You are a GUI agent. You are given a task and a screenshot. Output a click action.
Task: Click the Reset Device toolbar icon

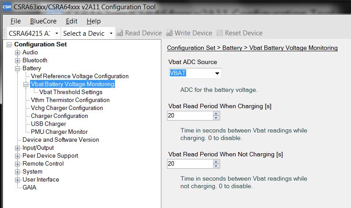point(220,33)
